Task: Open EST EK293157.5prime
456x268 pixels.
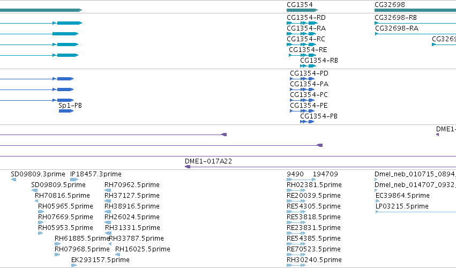Action: click(x=100, y=260)
